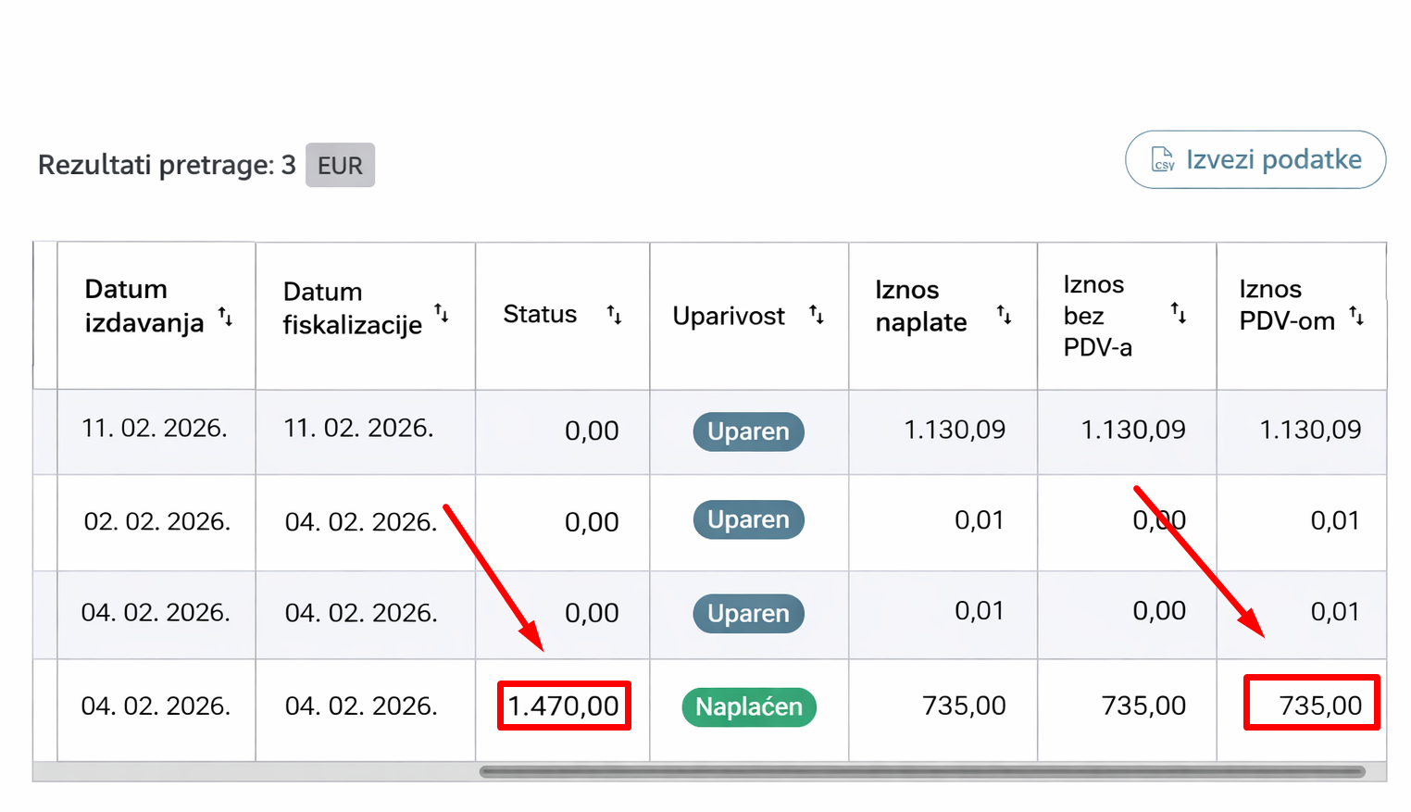Click the Rezultati pretrage: 3 label

167,166
